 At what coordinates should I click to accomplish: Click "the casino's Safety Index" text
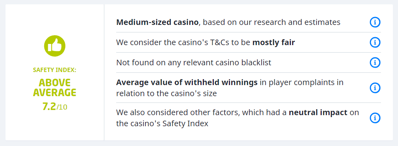(x=162, y=124)
